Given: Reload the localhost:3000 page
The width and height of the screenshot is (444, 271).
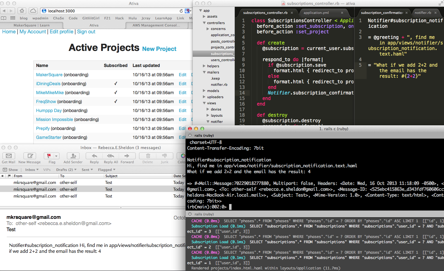Looking at the screenshot, I should point(181,11).
